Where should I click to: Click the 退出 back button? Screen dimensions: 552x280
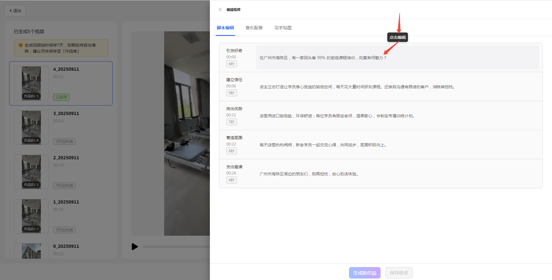click(x=15, y=11)
